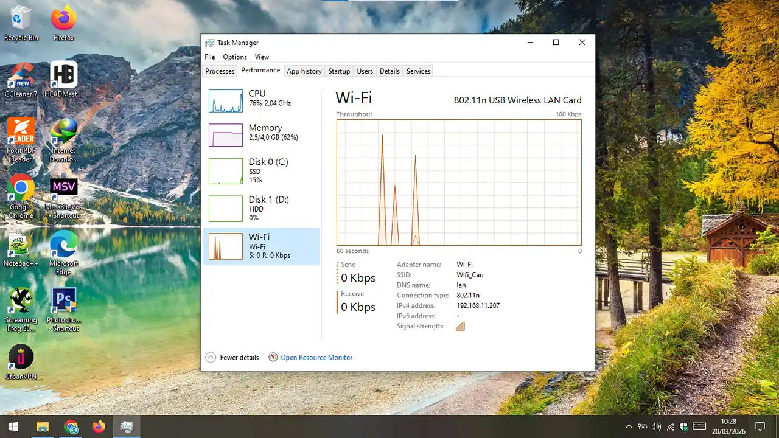Image resolution: width=779 pixels, height=438 pixels.
Task: Collapse Task Manager with Fewer details
Action: (233, 357)
